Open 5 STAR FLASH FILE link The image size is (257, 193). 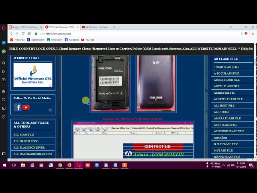(x=226, y=67)
